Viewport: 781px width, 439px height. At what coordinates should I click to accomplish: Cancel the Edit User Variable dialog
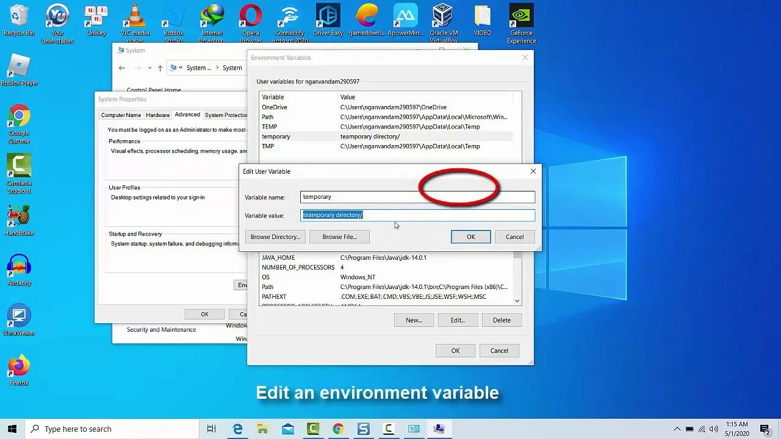point(515,237)
